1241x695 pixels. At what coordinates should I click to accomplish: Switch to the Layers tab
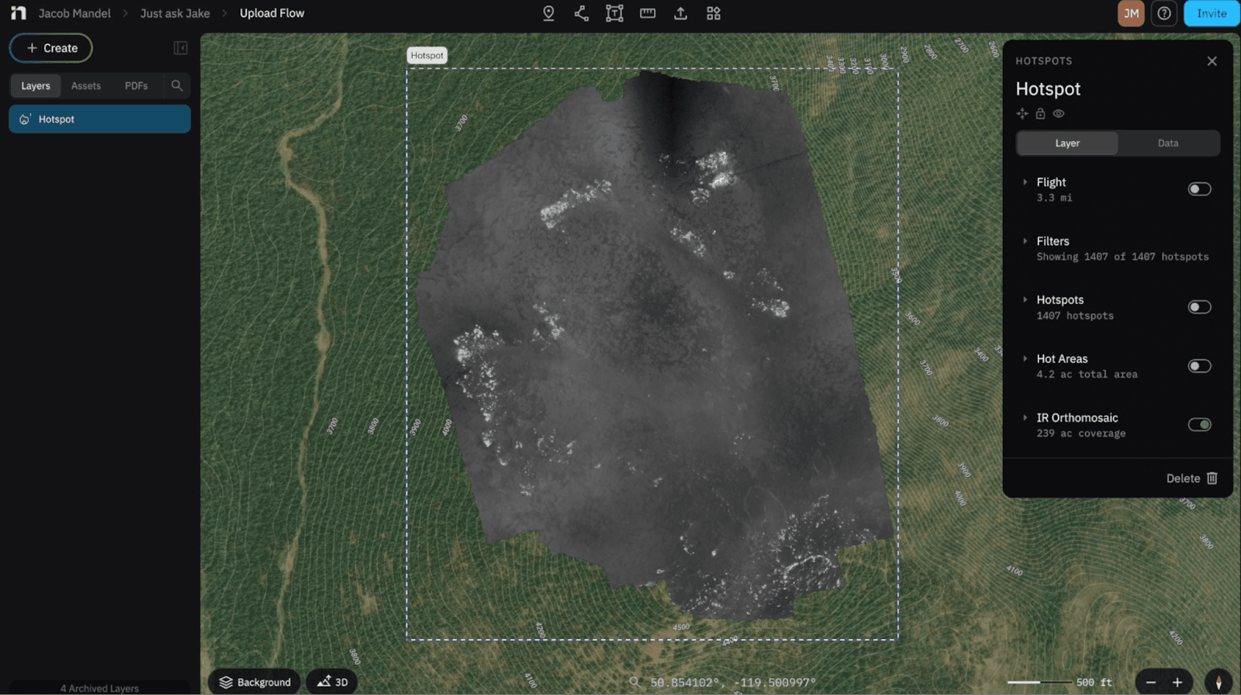point(36,86)
